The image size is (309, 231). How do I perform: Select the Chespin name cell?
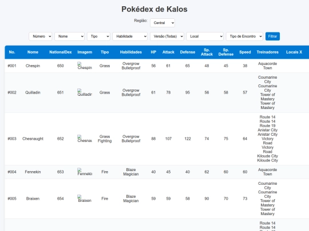[x=33, y=66]
